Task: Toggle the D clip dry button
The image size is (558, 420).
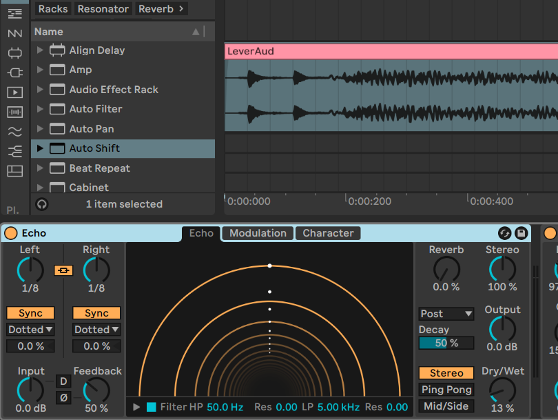Action: (x=63, y=381)
